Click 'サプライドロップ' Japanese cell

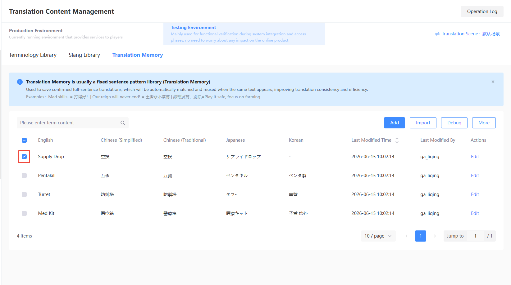click(244, 157)
